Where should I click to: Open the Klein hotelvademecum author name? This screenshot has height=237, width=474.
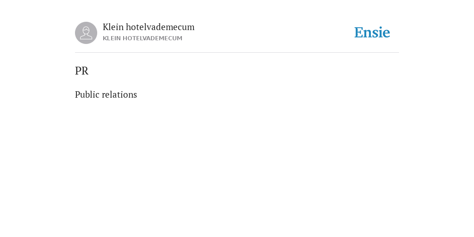coord(149,27)
